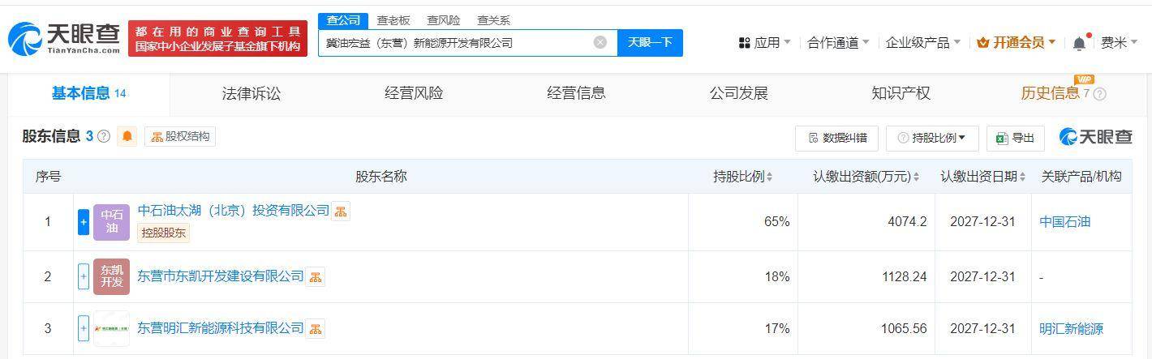1152x359 pixels.
Task: Click the 天眼一下 search button
Action: pyautogui.click(x=650, y=42)
